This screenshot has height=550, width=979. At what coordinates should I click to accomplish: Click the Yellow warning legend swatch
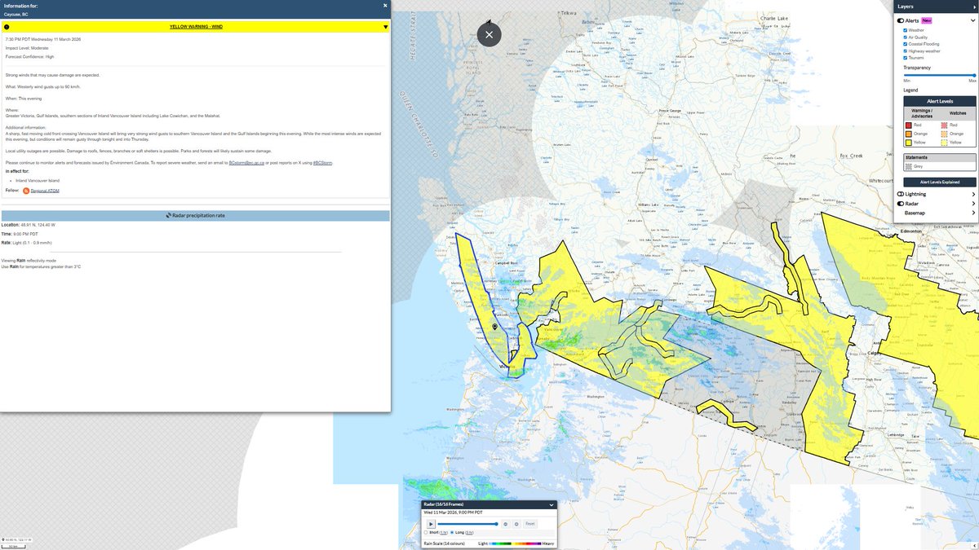point(909,143)
